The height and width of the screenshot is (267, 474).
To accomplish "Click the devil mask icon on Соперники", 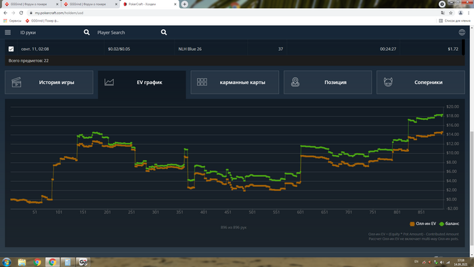I will point(388,82).
